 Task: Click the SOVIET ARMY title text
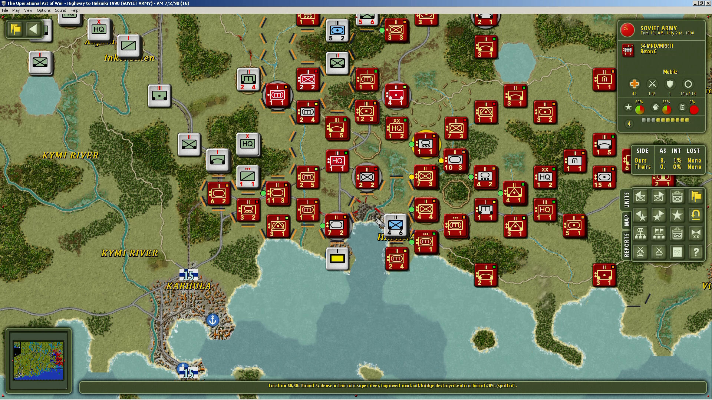tap(659, 28)
